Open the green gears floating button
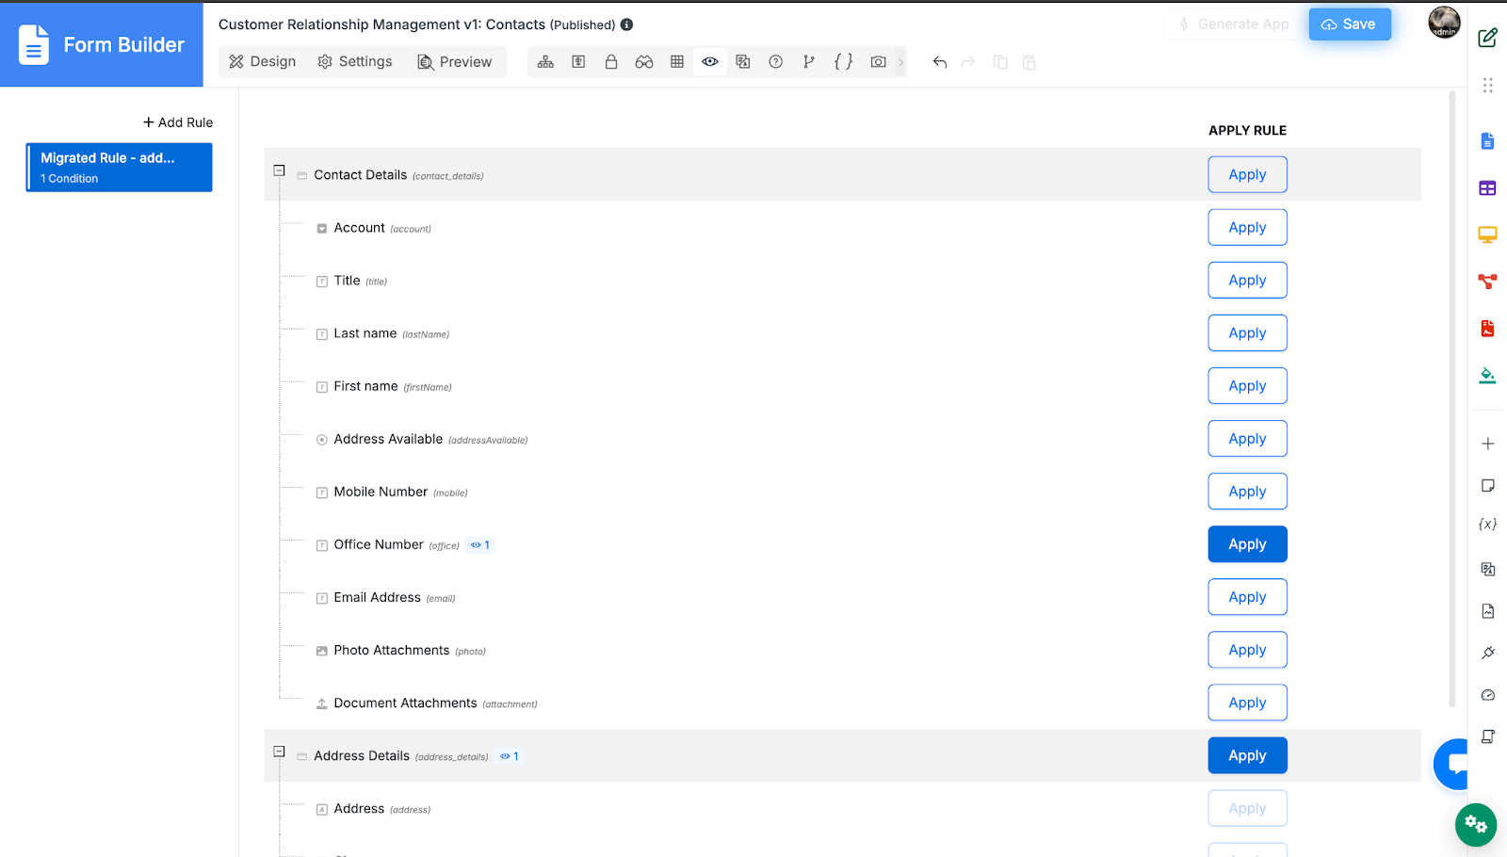This screenshot has height=857, width=1507. [x=1476, y=825]
